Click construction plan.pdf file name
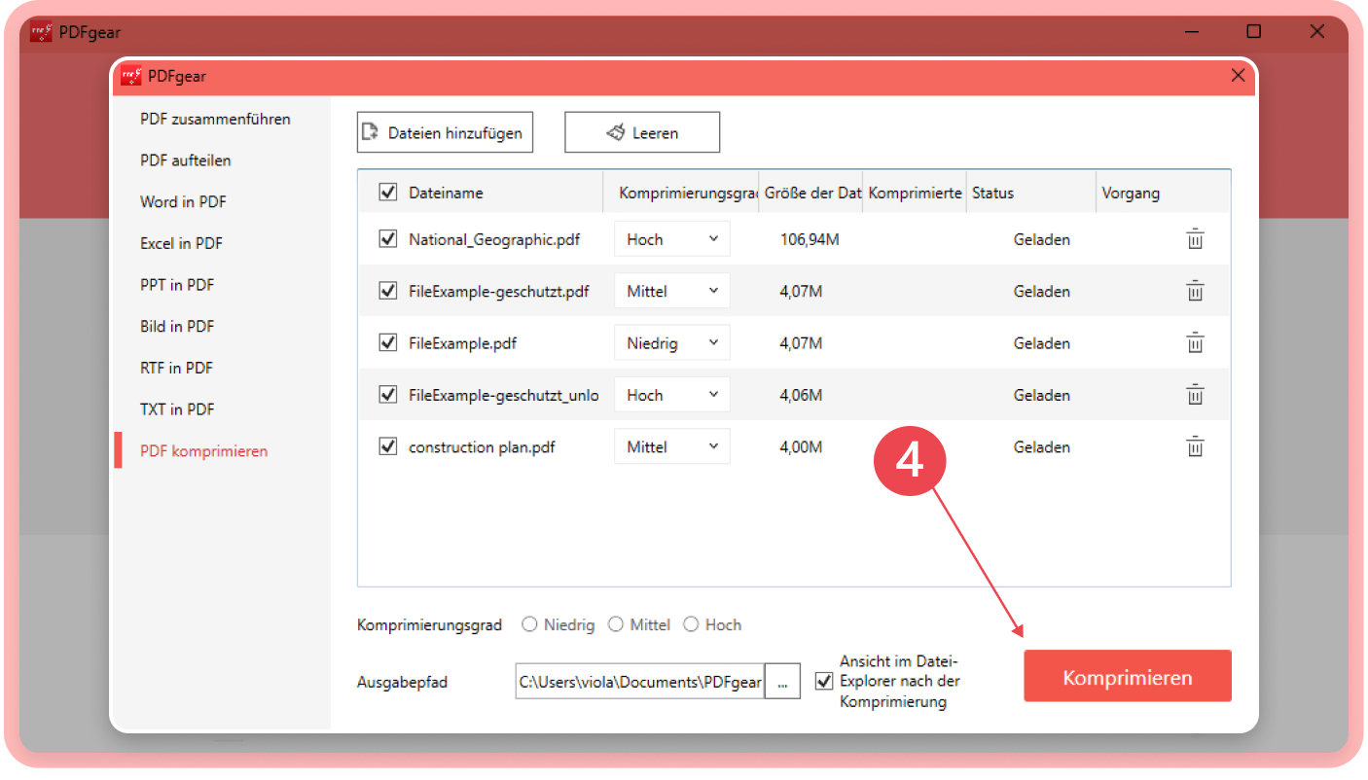This screenshot has height=780, width=1368. (482, 446)
